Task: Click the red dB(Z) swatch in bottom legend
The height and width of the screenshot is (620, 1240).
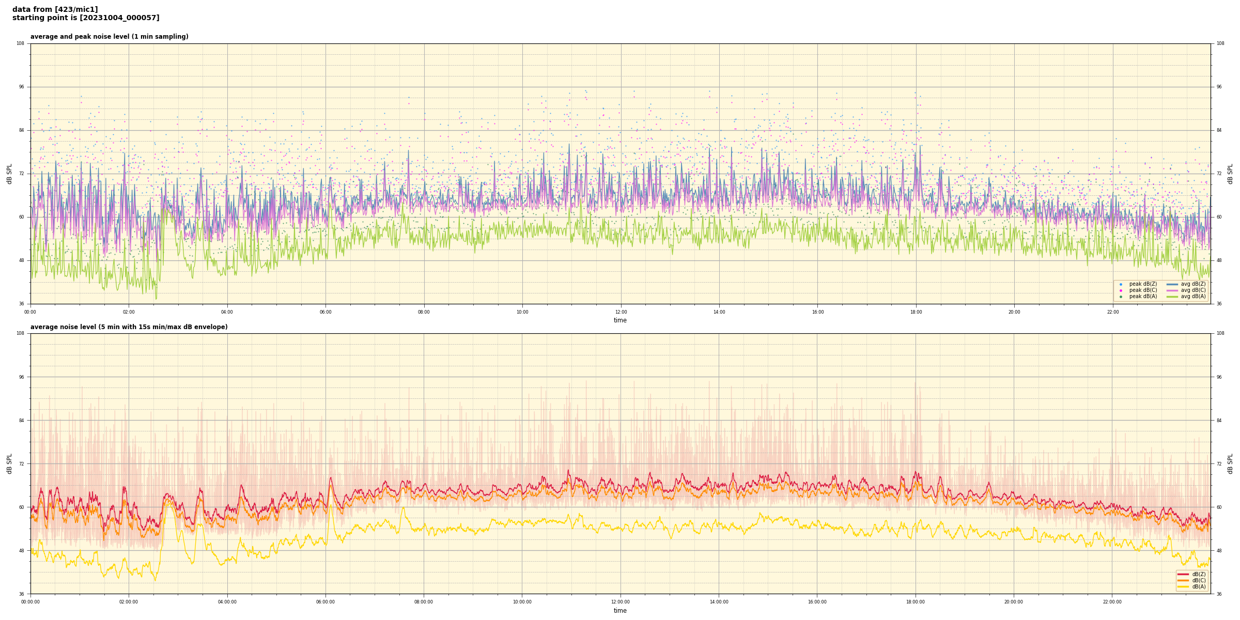Action: pos(1183,574)
